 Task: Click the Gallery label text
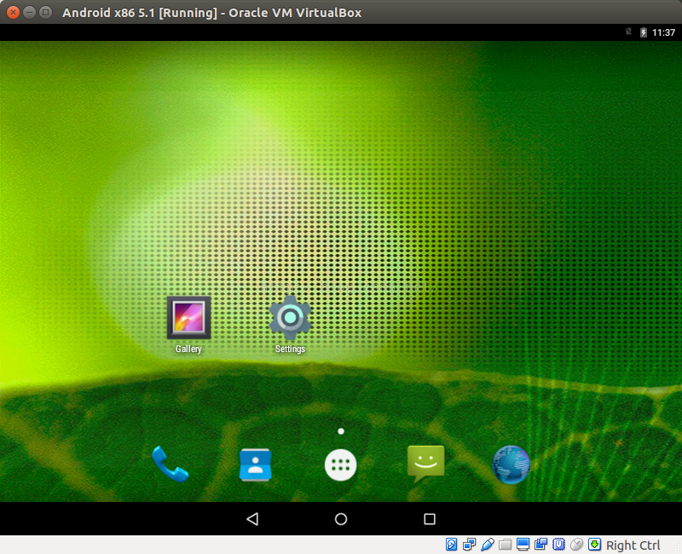(188, 349)
